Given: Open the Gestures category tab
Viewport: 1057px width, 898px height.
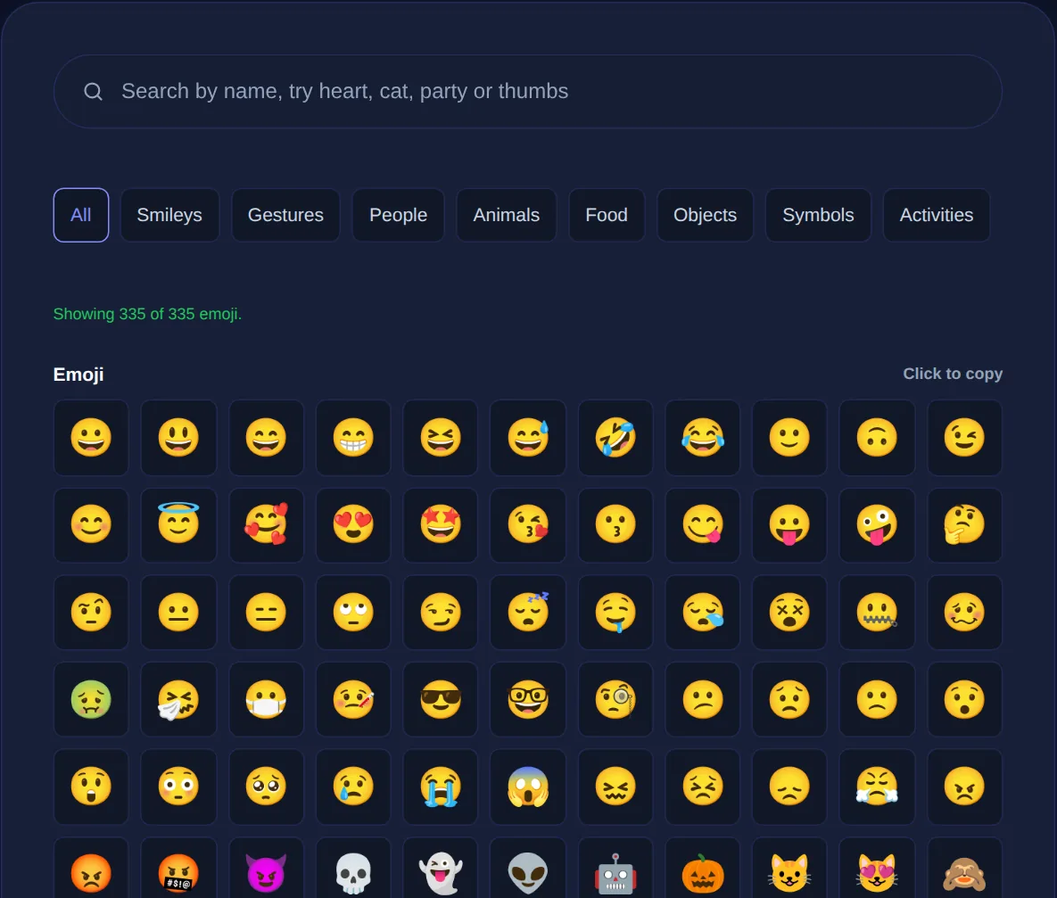Looking at the screenshot, I should 285,215.
